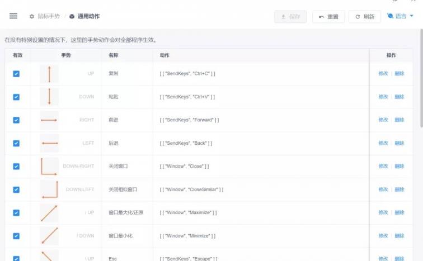Viewport: 423px width, 261px height.
Task: Click the action text containing "CloseSimilar"
Action: (x=191, y=189)
